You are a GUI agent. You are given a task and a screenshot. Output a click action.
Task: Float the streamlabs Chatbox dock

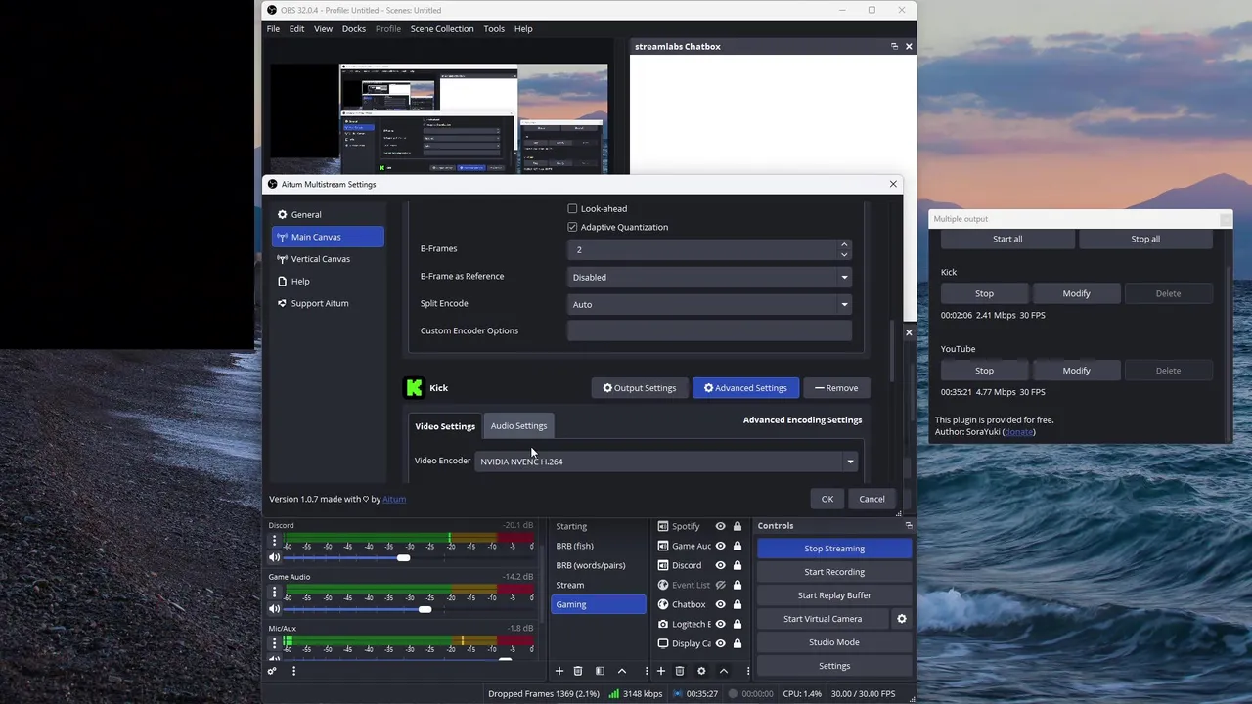[x=894, y=46]
